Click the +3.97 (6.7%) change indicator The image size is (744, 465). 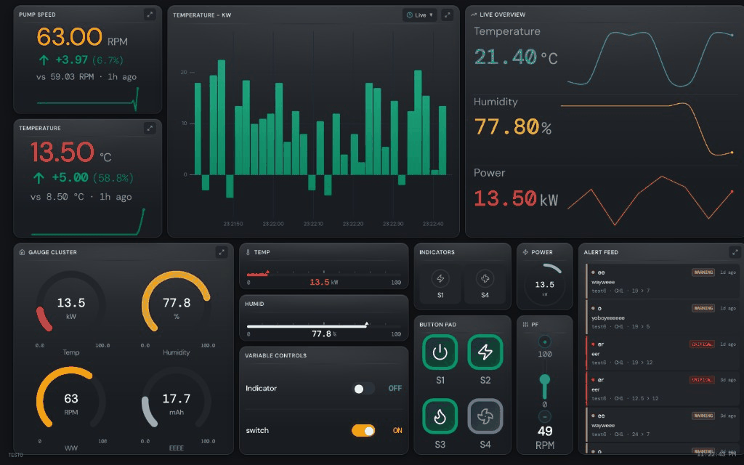pos(81,60)
